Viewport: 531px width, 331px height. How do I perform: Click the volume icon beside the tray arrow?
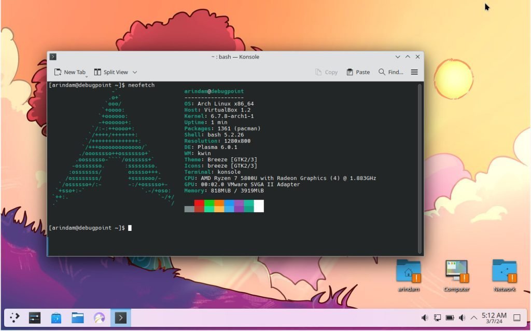pos(462,318)
